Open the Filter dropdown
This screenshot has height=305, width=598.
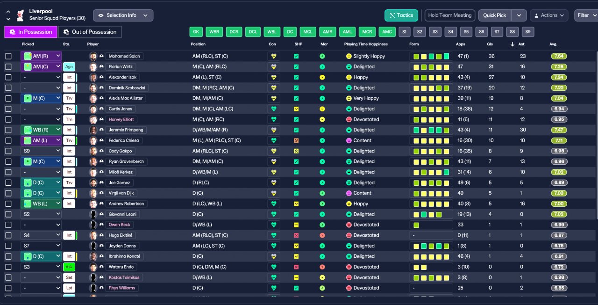point(586,15)
